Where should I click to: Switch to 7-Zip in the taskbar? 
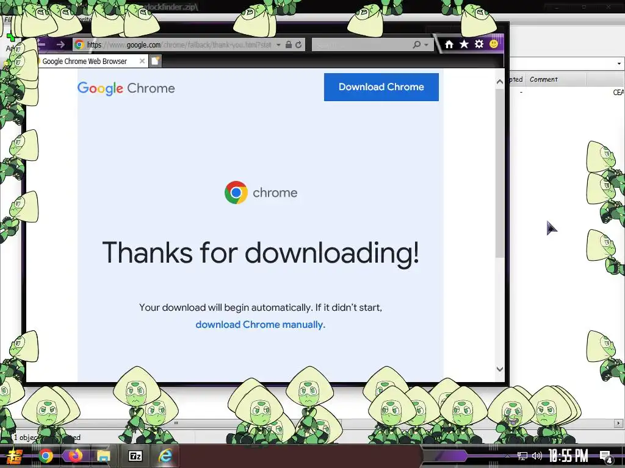(x=135, y=456)
